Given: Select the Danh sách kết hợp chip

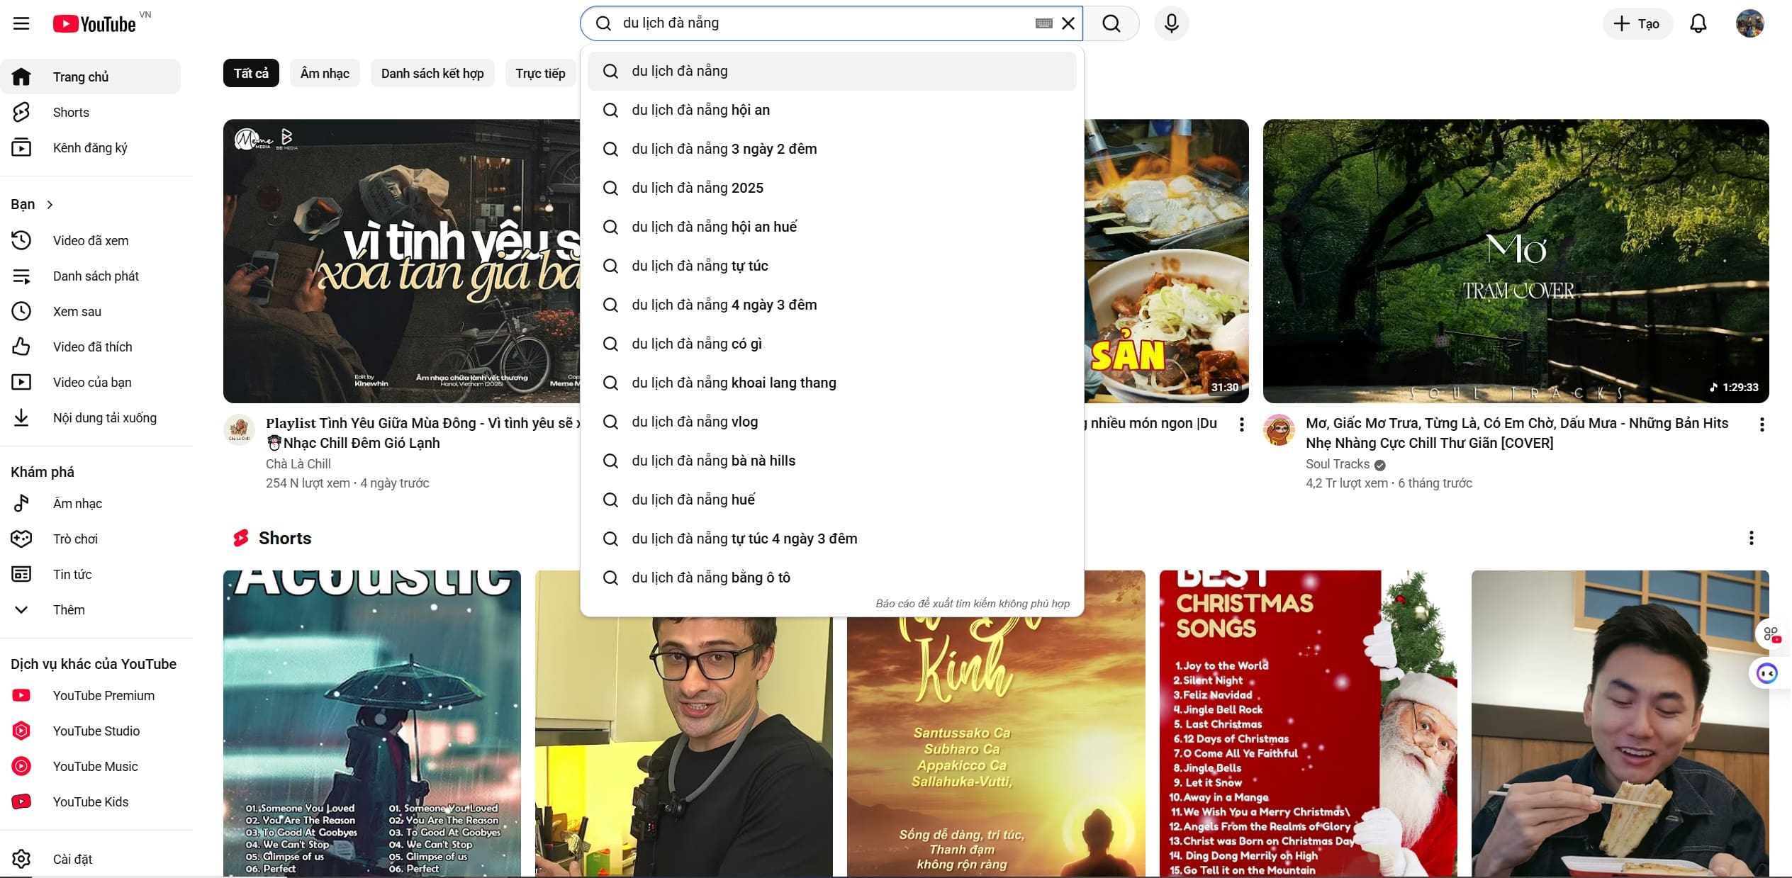Looking at the screenshot, I should [432, 73].
